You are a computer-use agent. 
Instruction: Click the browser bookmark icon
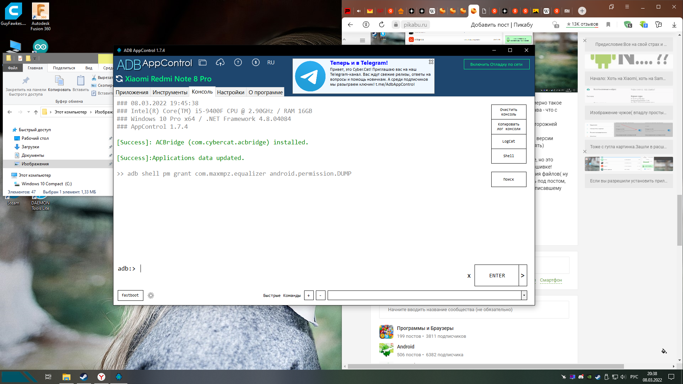pos(608,25)
